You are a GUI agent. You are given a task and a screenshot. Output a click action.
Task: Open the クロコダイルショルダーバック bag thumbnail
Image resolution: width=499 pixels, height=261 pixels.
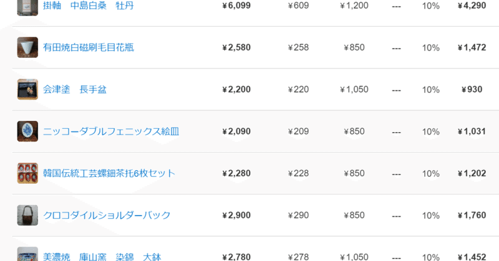[x=27, y=215]
